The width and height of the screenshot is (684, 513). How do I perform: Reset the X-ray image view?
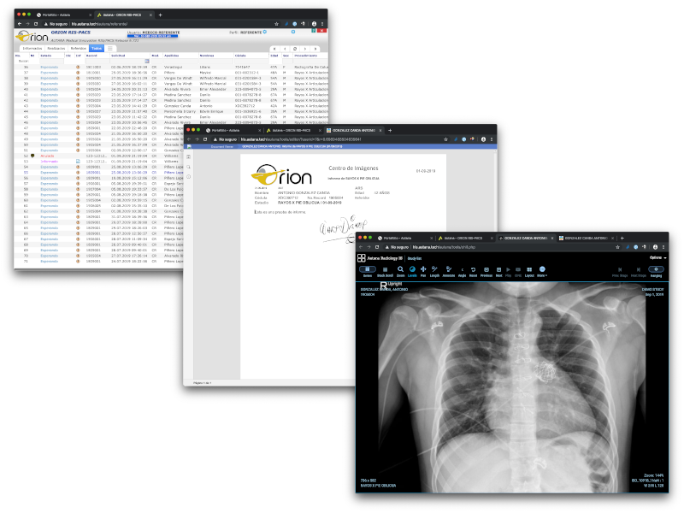(x=473, y=270)
